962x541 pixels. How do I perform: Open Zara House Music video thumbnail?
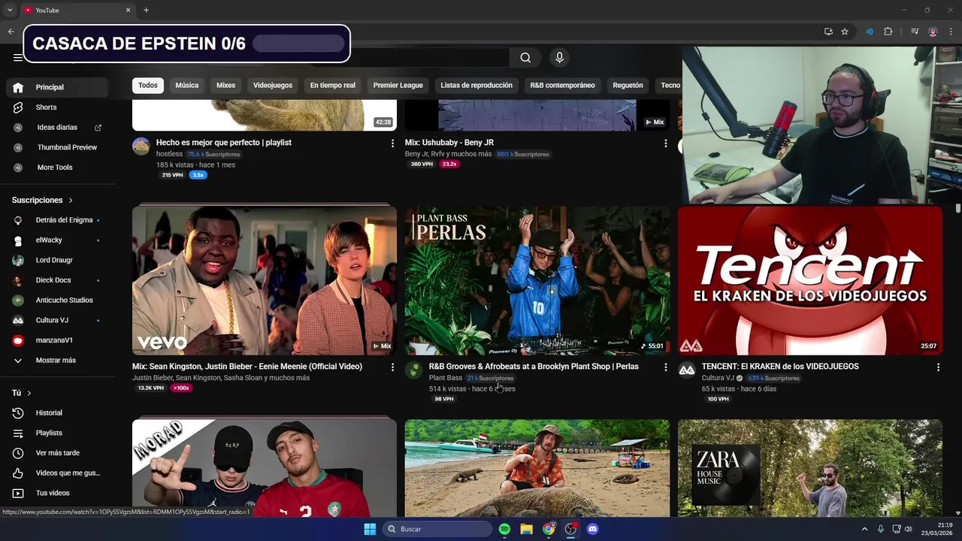coord(810,468)
